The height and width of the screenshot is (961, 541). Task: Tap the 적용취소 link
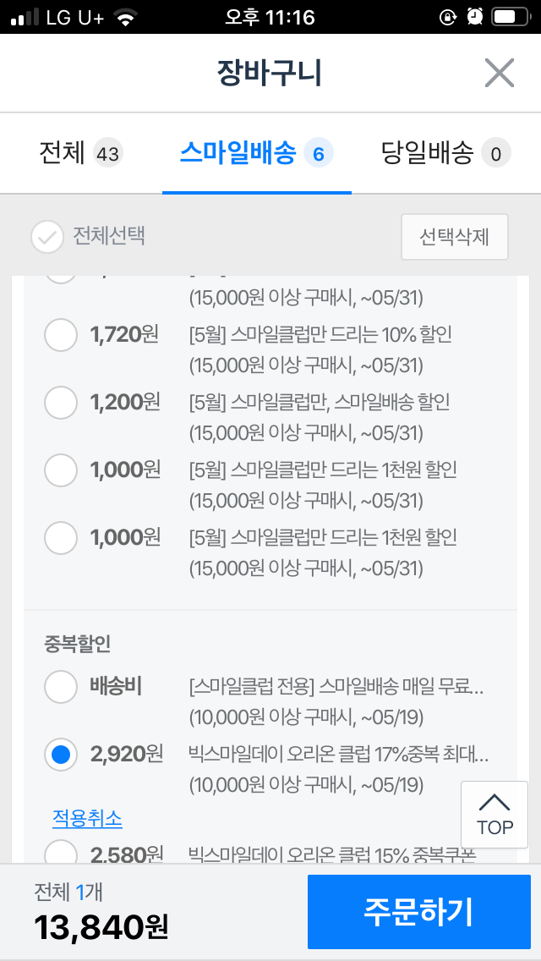coord(87,818)
